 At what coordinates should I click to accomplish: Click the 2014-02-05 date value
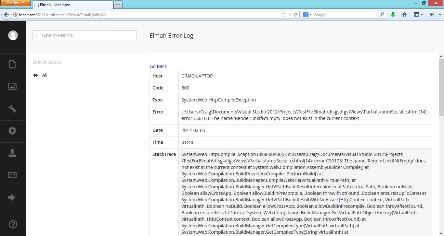point(193,130)
